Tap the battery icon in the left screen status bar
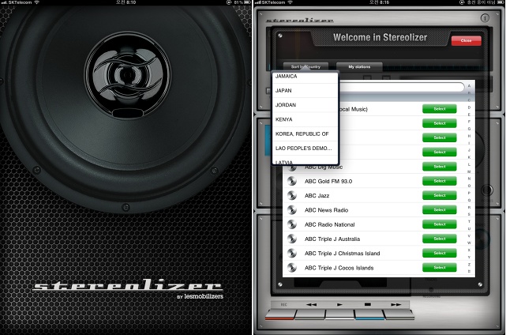 (247, 2)
